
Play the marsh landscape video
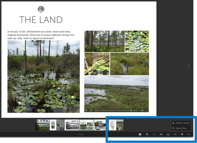pyautogui.click(x=86, y=110)
